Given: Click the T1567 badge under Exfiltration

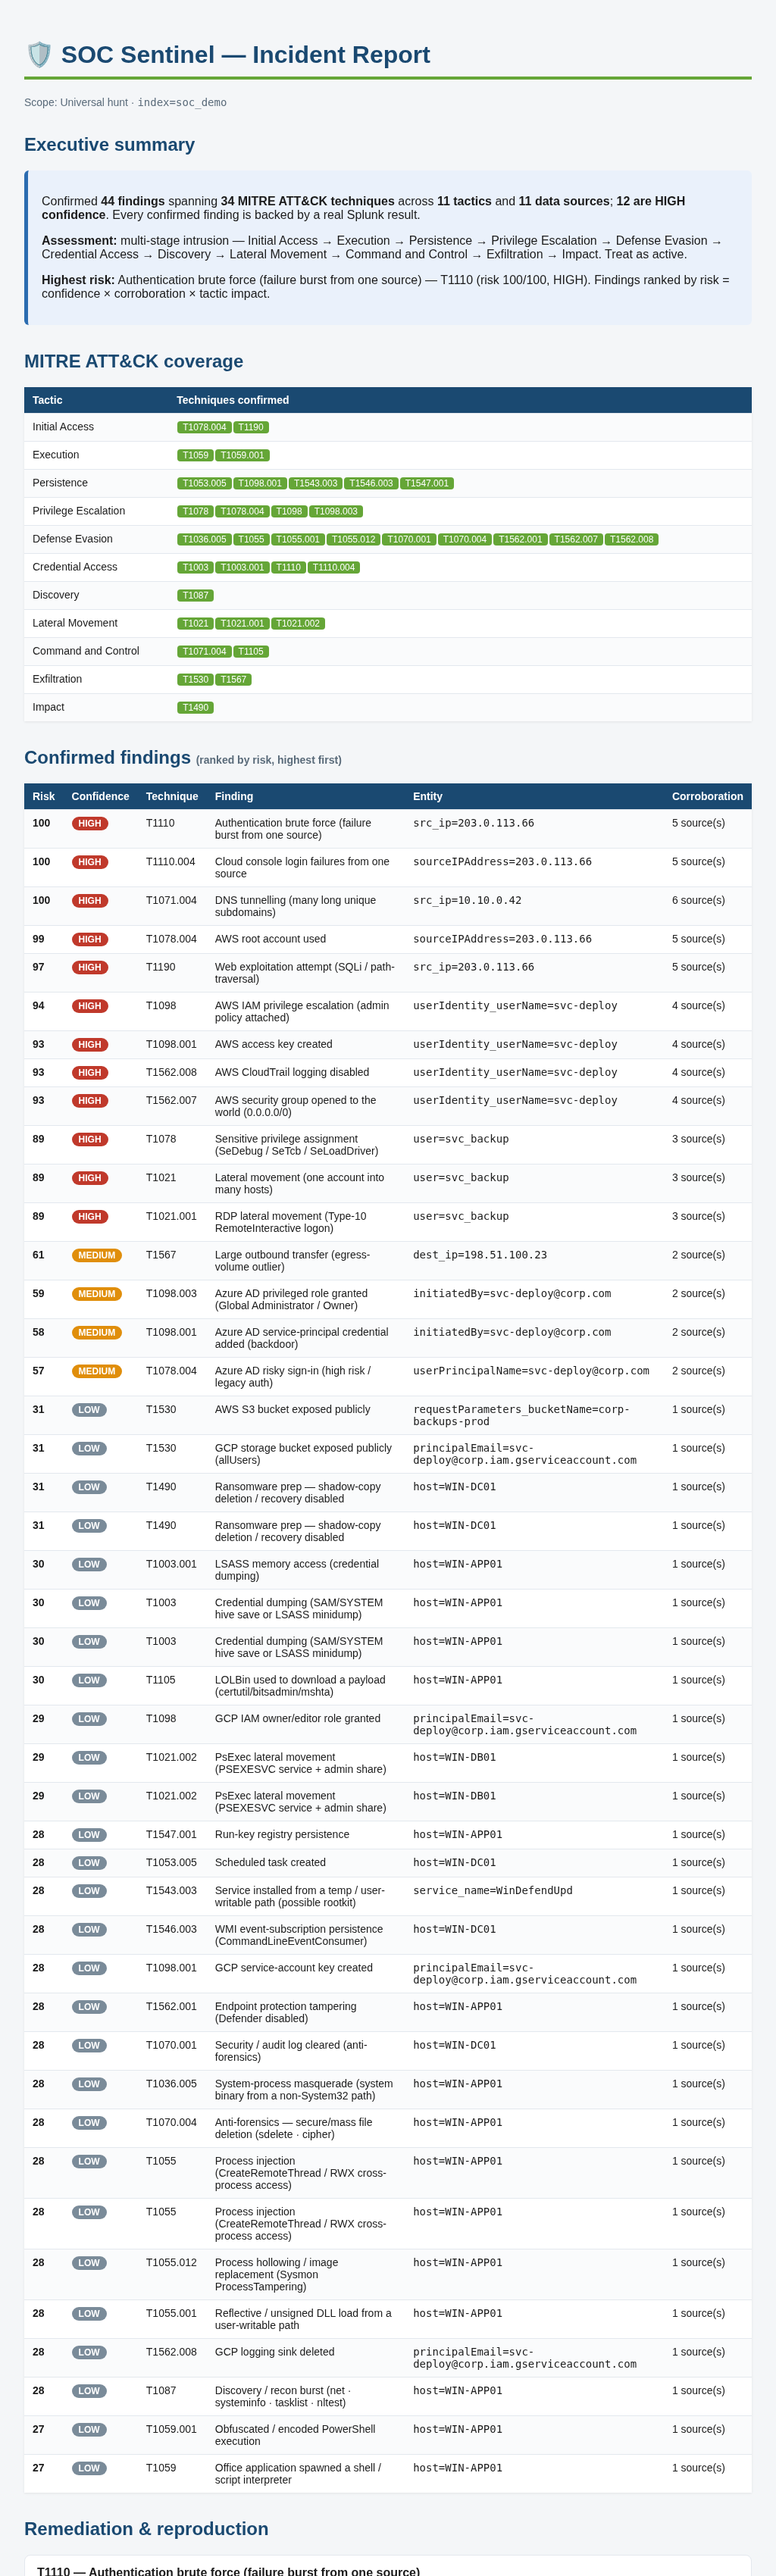Looking at the screenshot, I should tap(233, 679).
